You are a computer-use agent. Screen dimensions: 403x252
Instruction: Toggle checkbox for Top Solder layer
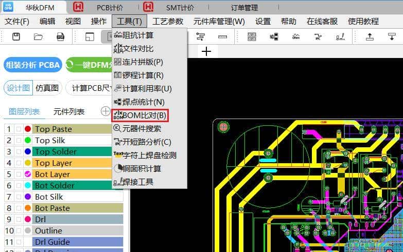coord(19,151)
